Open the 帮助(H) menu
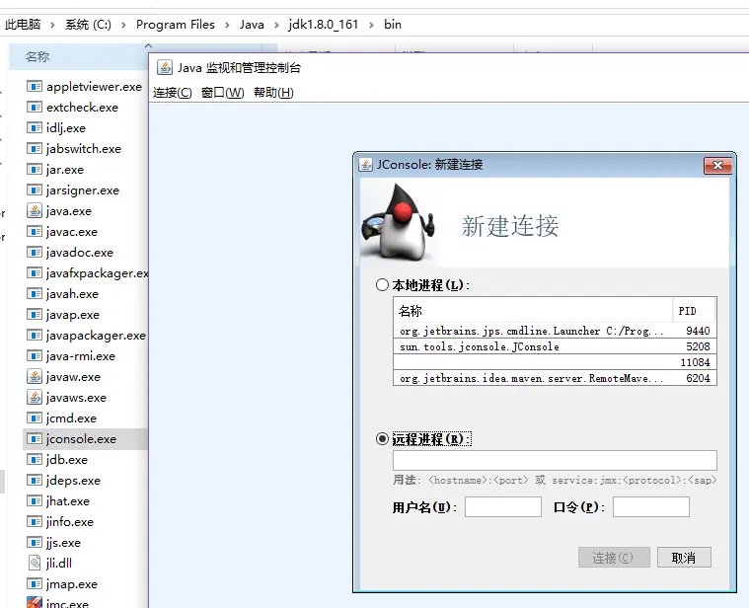Image resolution: width=749 pixels, height=608 pixels. point(273,93)
